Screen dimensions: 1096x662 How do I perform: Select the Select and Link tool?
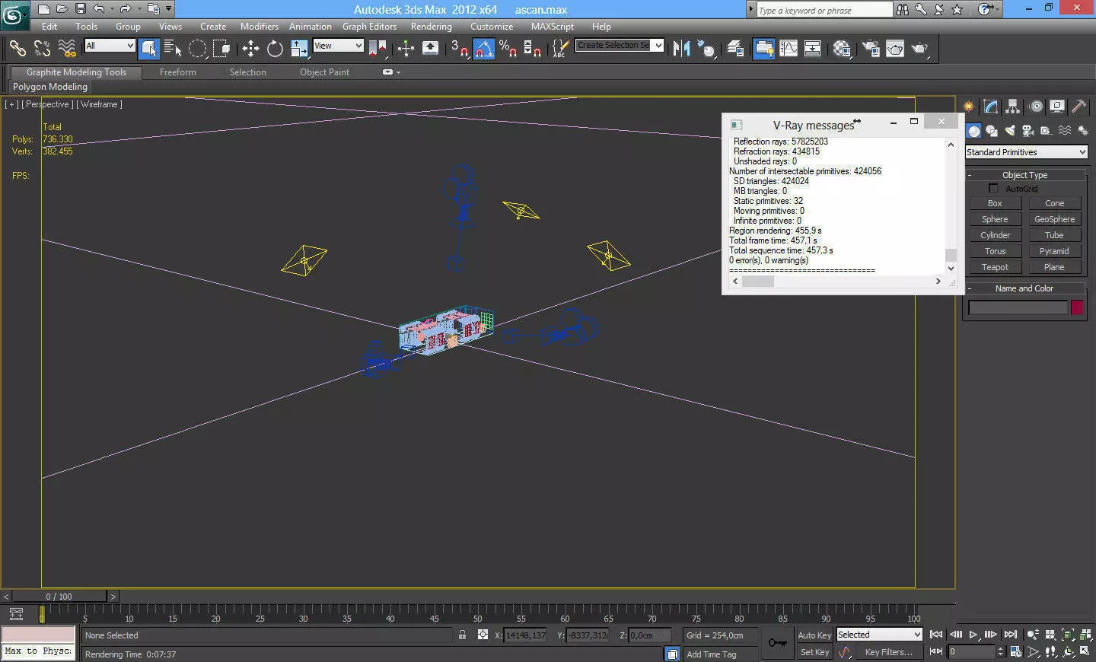(x=17, y=49)
